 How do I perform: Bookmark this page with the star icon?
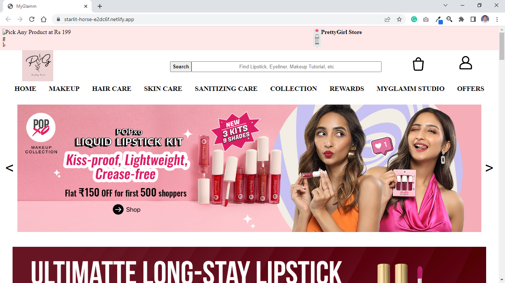(x=399, y=19)
